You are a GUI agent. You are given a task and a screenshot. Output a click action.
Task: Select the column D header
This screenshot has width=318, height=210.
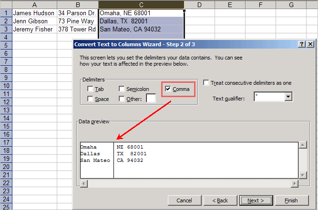pyautogui.click(x=199, y=4)
